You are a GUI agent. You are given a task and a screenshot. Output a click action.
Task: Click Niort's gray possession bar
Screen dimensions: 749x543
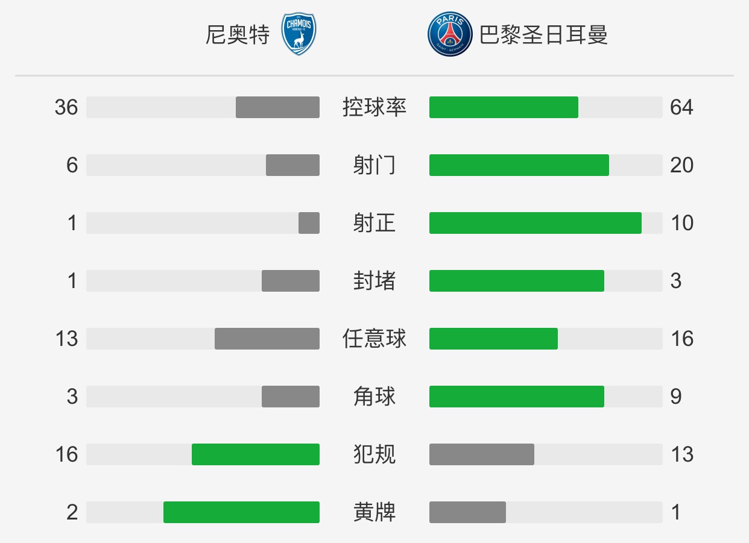pyautogui.click(x=277, y=107)
